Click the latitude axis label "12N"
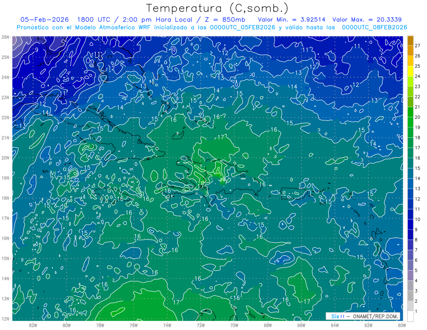 point(5,319)
